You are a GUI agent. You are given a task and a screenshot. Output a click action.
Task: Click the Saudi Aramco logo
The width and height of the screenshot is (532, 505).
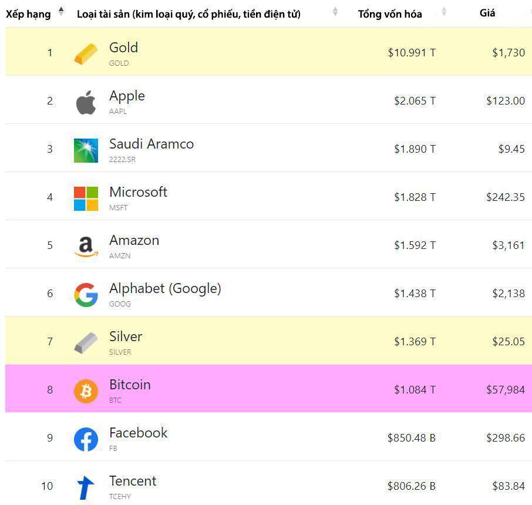86,150
